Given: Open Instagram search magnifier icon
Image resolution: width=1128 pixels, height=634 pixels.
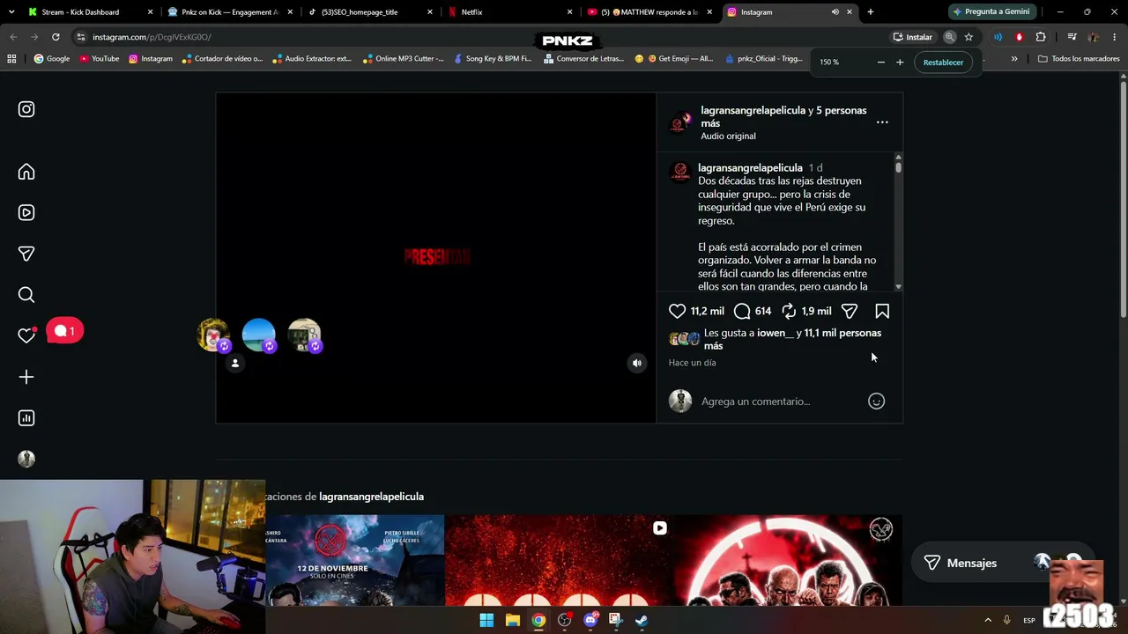Looking at the screenshot, I should pyautogui.click(x=26, y=295).
